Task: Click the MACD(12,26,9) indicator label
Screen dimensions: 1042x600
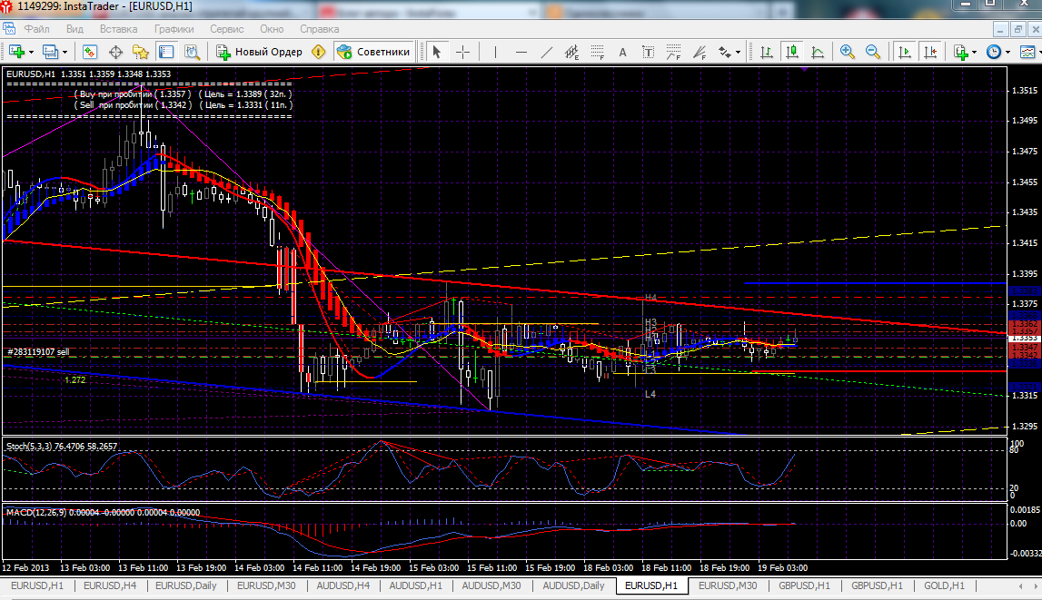Action: pyautogui.click(x=103, y=512)
